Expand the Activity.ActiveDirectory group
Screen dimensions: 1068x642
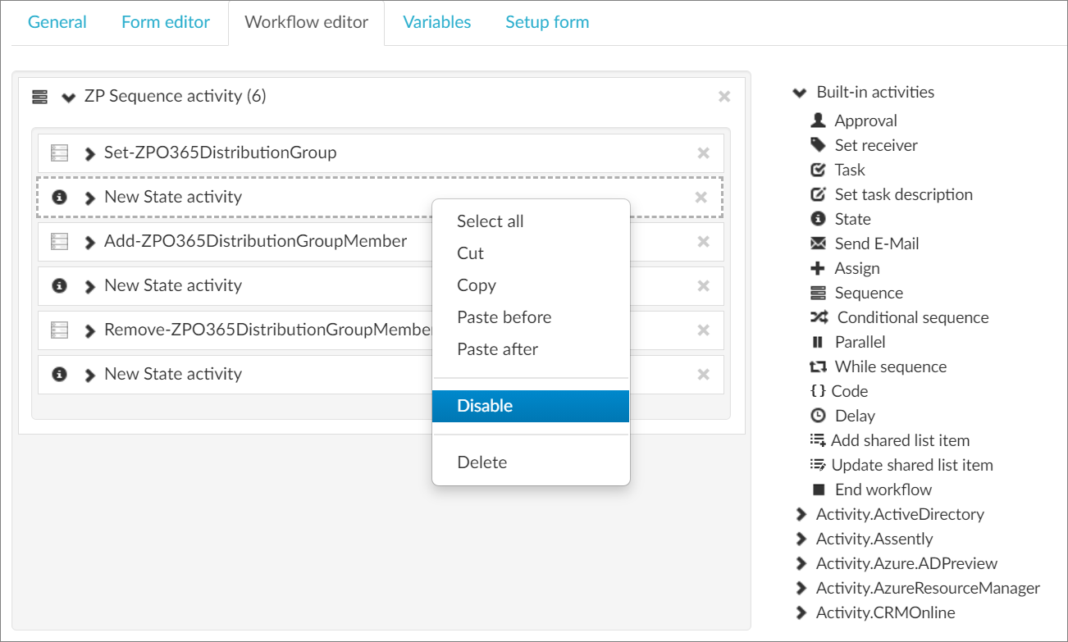(x=801, y=515)
